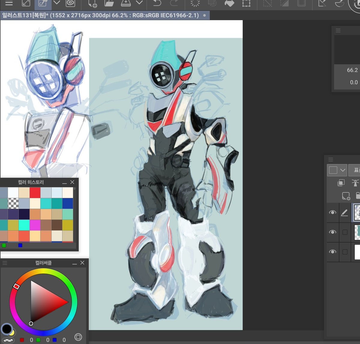Click the green G value field in color circle
360x344 pixels.
click(x=47, y=340)
